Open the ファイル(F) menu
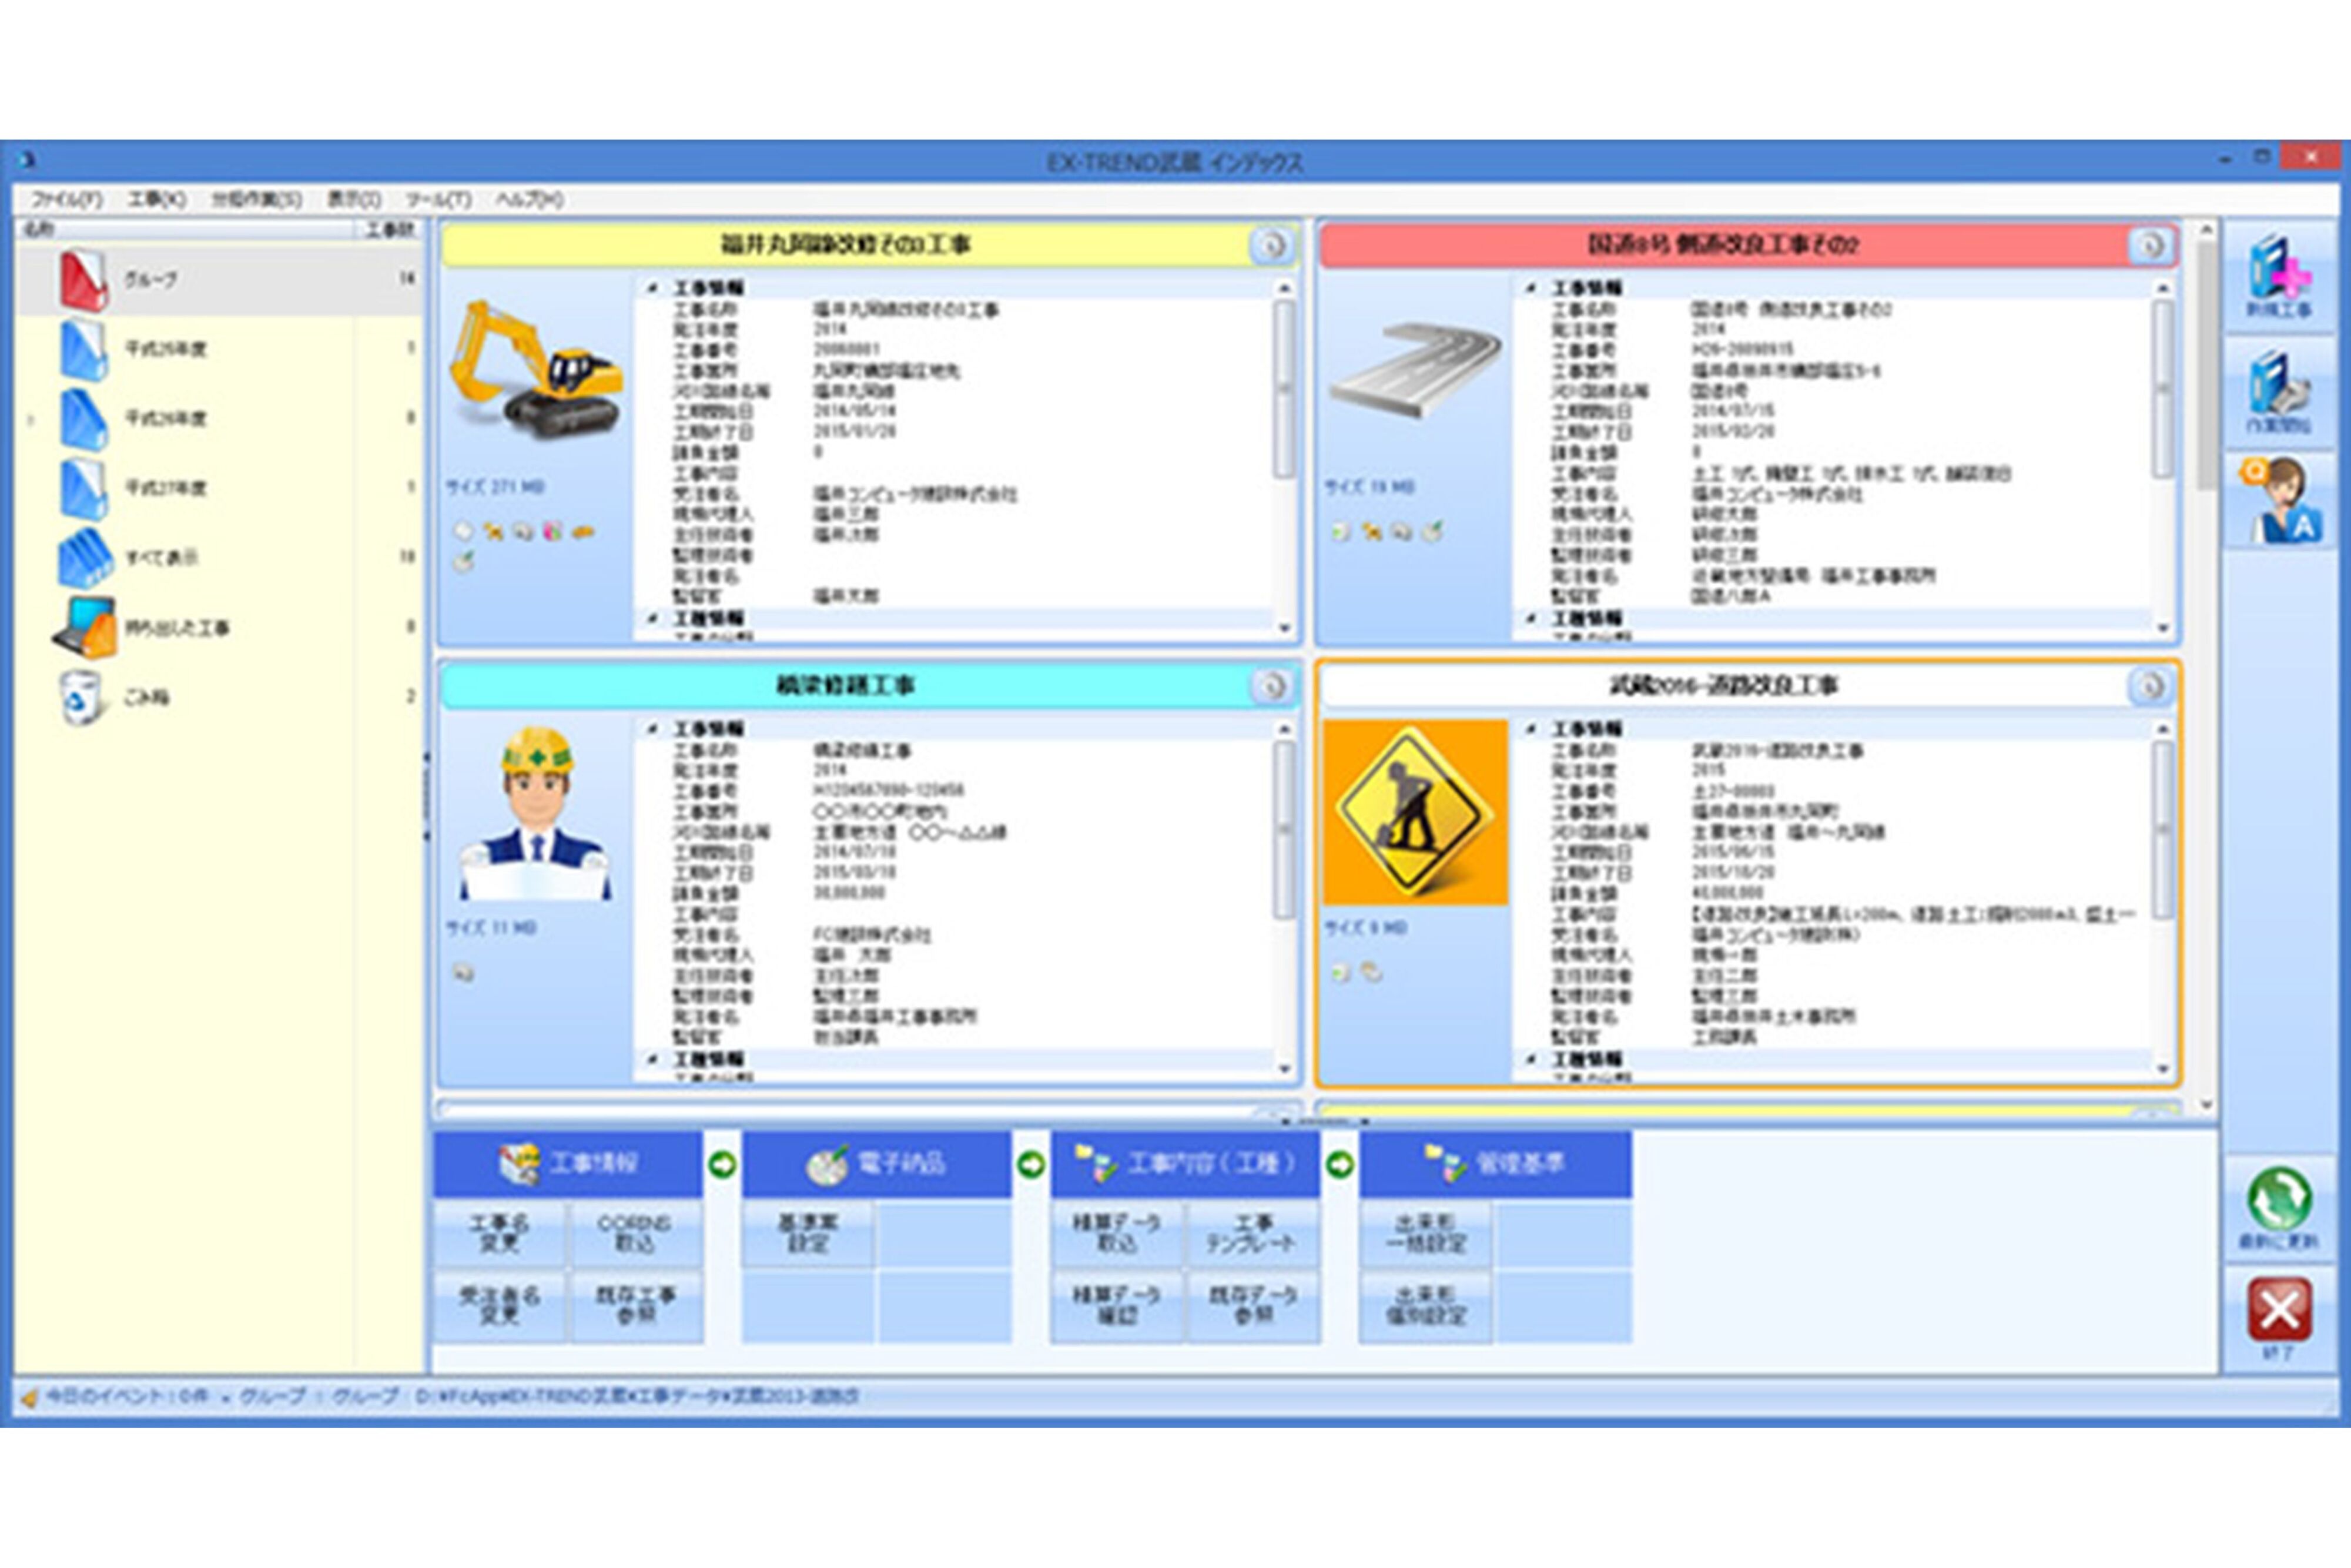 (x=66, y=199)
